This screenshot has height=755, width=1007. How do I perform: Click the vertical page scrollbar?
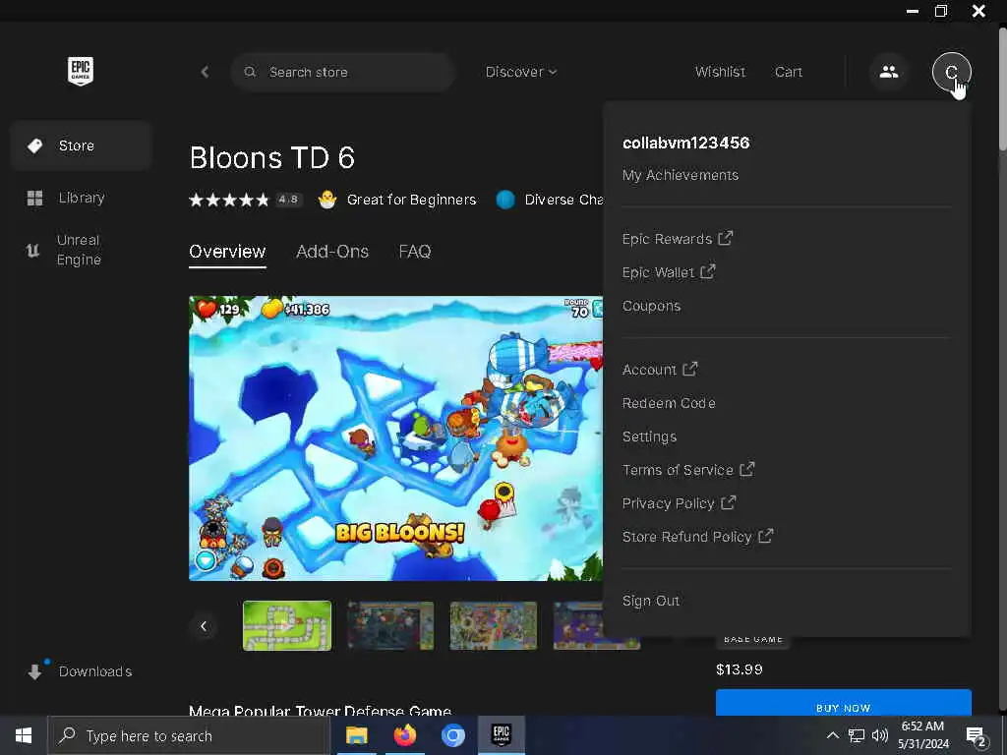(1002, 89)
